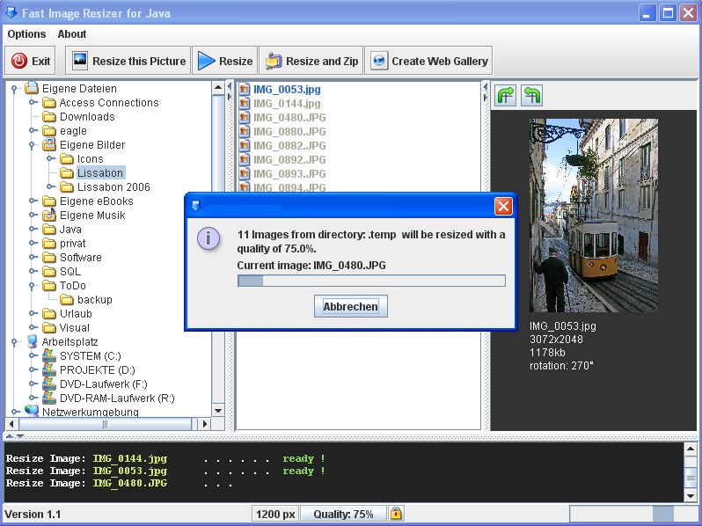Viewport: 702px width, 526px height.
Task: Click Resize this Picture toolbar button
Action: click(x=128, y=61)
